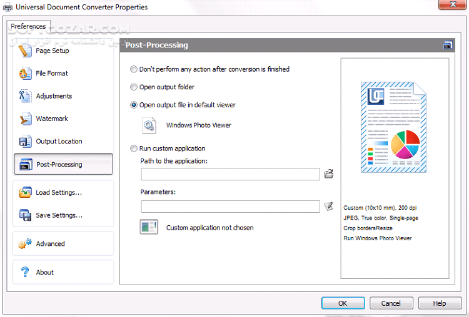Viewport: 469px width, 317px height.
Task: Click the custom application status icon
Action: (149, 227)
